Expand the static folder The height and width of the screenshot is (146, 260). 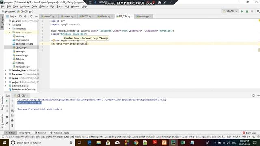9,25
